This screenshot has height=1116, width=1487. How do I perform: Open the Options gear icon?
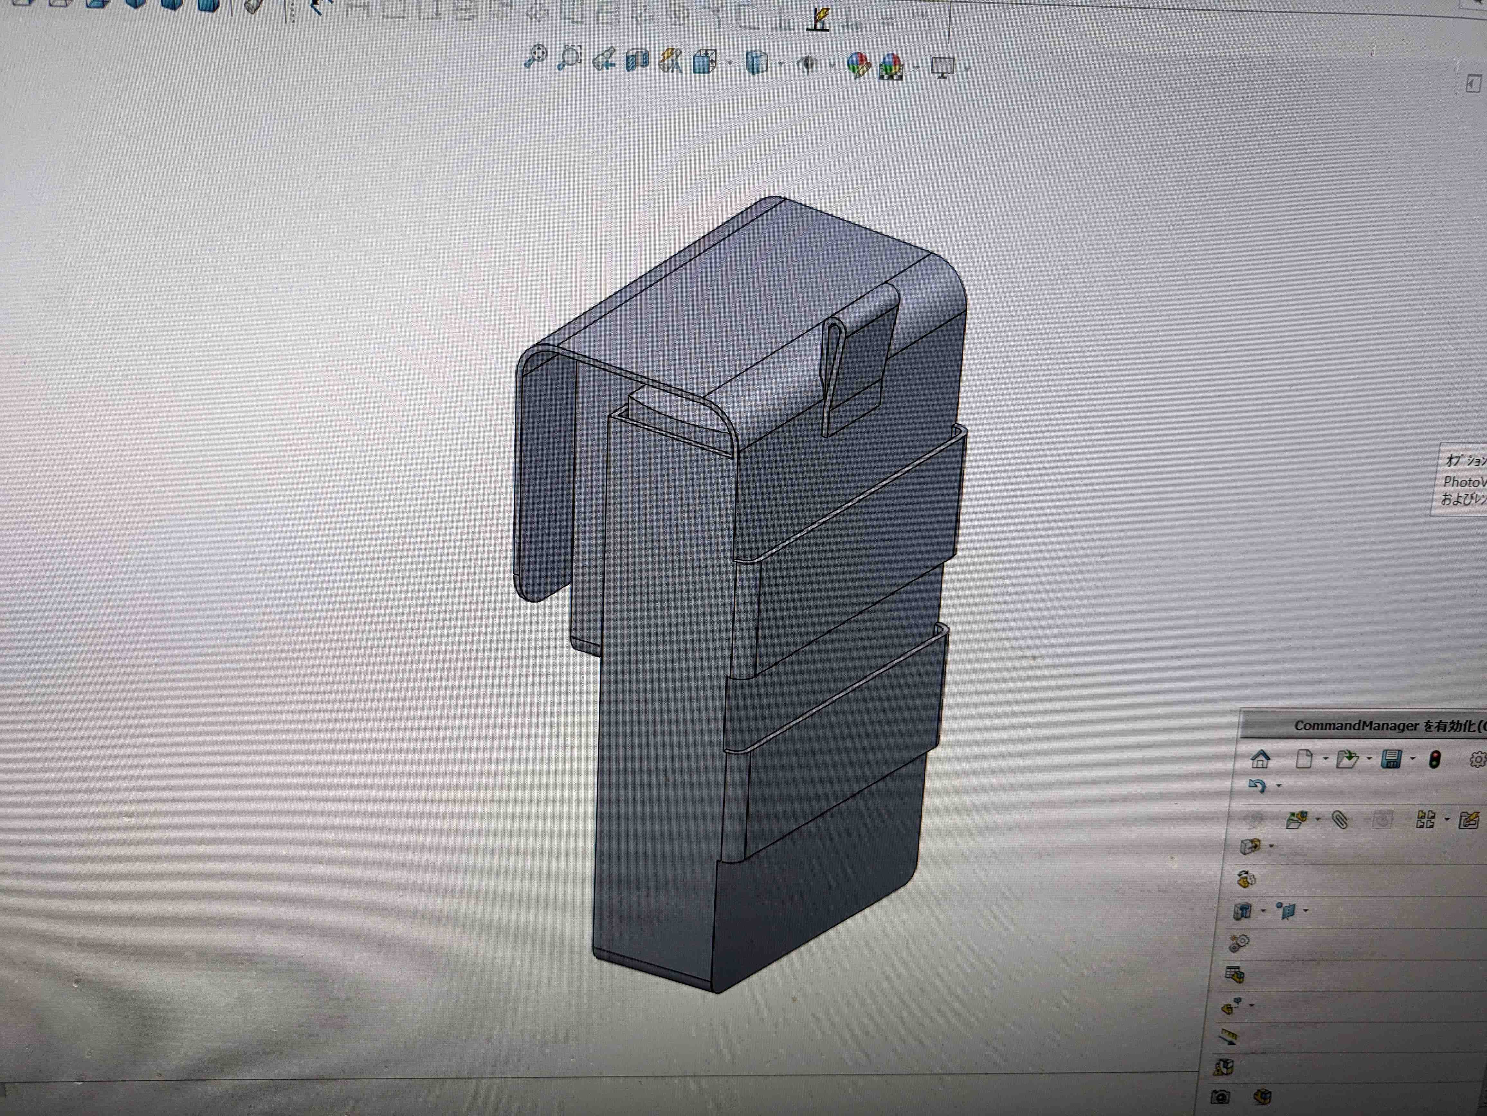pyautogui.click(x=1478, y=760)
